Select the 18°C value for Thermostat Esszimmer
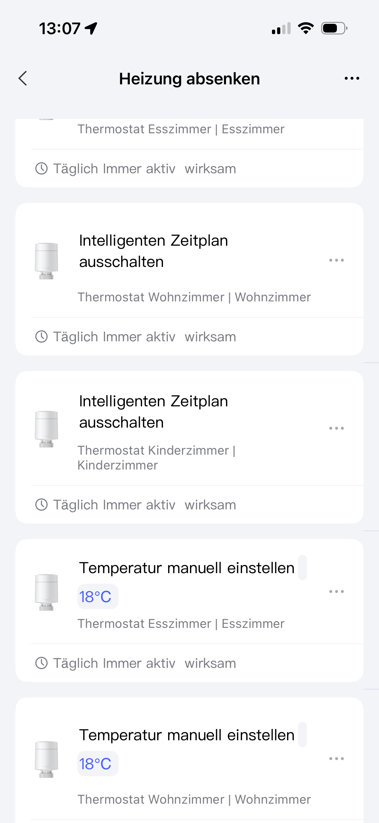The width and height of the screenshot is (379, 823). coord(95,597)
